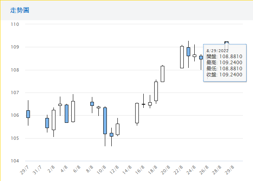Select the highlighted 29/8 candlestick beside the tooltip
The height and width of the screenshot is (181, 253).
(x=227, y=42)
